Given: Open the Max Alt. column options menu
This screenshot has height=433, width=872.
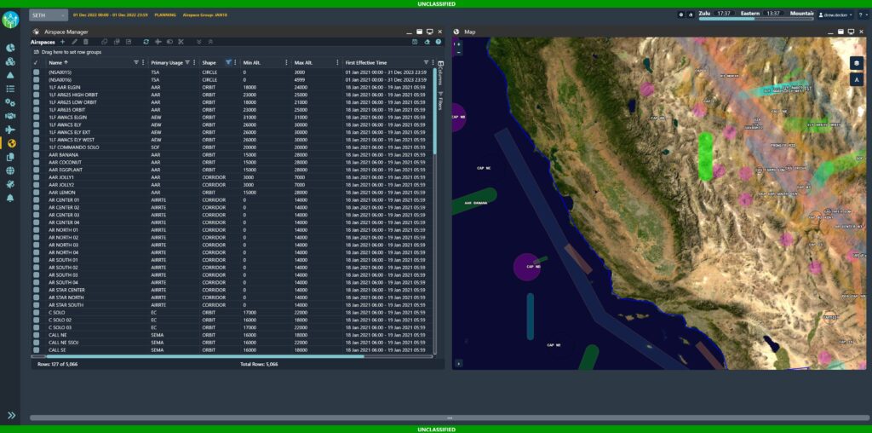Looking at the screenshot, I should coord(337,63).
